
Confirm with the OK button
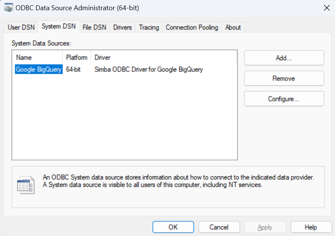click(173, 227)
